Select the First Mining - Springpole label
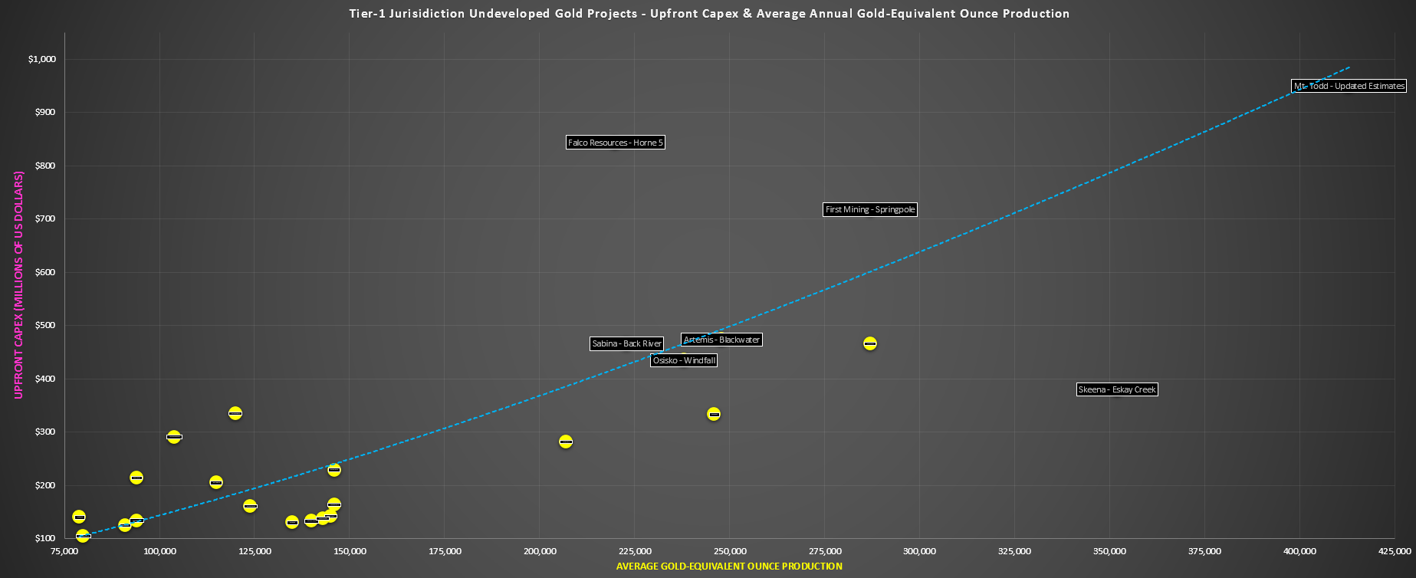 870,209
